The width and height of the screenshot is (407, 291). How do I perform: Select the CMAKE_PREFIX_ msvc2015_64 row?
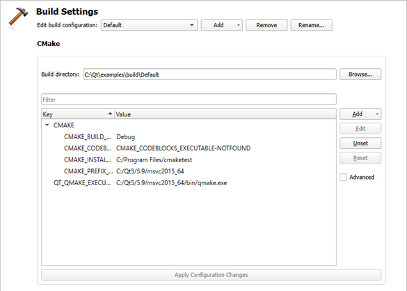189,171
